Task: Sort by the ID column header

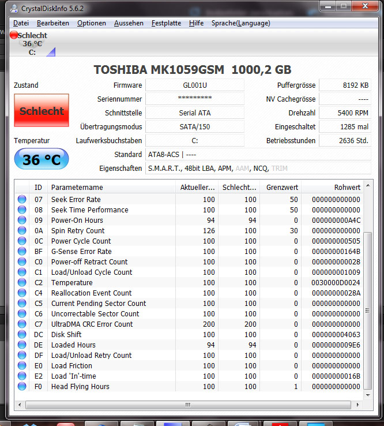Action: tap(38, 187)
